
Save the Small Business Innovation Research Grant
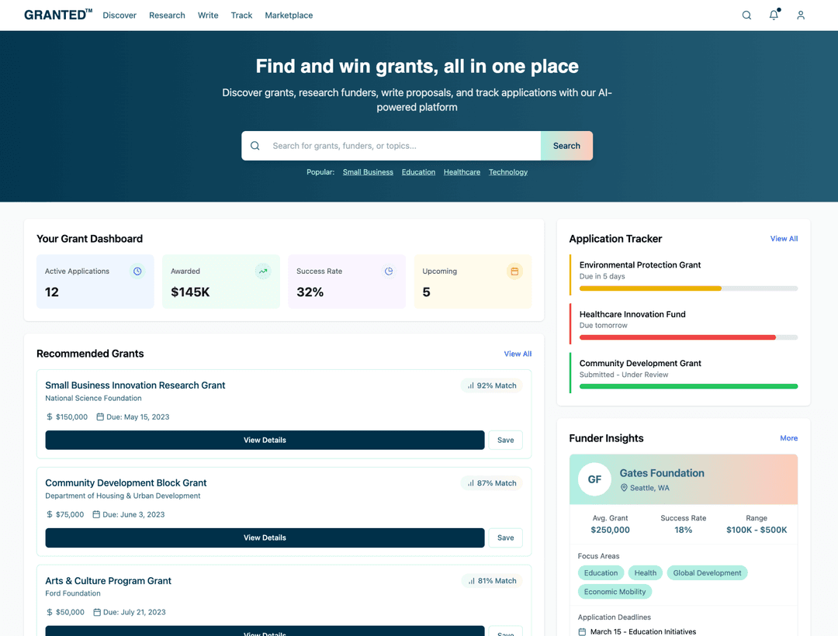click(505, 440)
